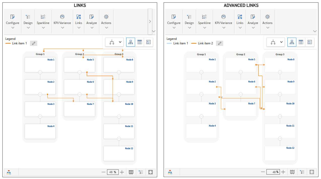This screenshot has height=179, width=321.
Task: Edit the legend using the pencil in the LINKS panel
Action: point(34,43)
